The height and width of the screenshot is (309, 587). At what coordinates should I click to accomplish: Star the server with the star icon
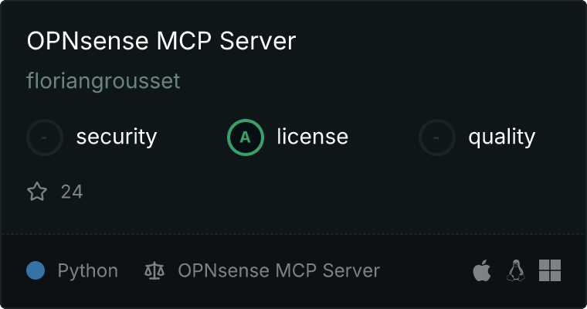pos(37,192)
